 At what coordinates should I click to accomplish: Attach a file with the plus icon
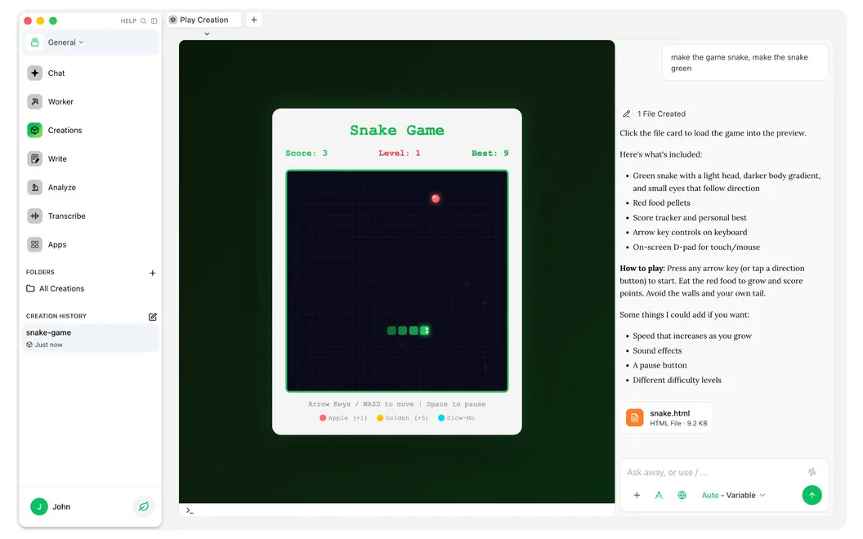tap(637, 495)
